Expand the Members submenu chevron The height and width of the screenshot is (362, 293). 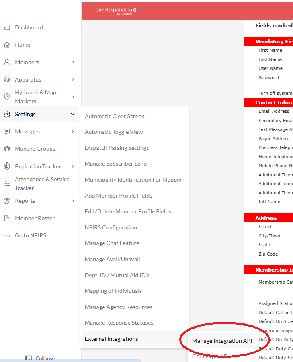pos(73,62)
